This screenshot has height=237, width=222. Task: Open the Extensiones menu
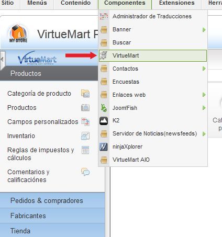click(176, 3)
